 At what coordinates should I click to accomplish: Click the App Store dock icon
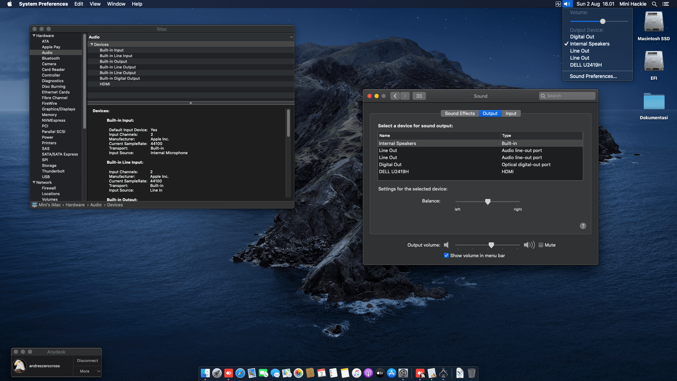(391, 373)
